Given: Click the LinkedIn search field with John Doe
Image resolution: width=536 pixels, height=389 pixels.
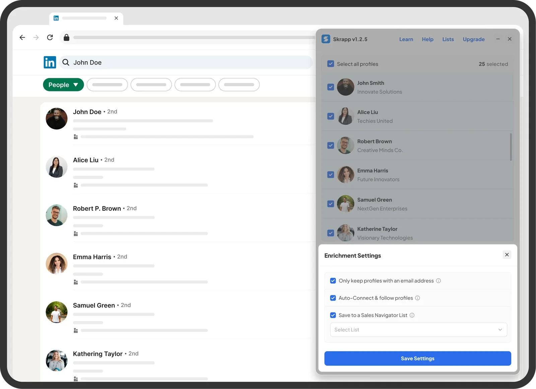Looking at the screenshot, I should tap(186, 63).
